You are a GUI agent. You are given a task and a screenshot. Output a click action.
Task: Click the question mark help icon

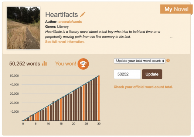(x=168, y=60)
